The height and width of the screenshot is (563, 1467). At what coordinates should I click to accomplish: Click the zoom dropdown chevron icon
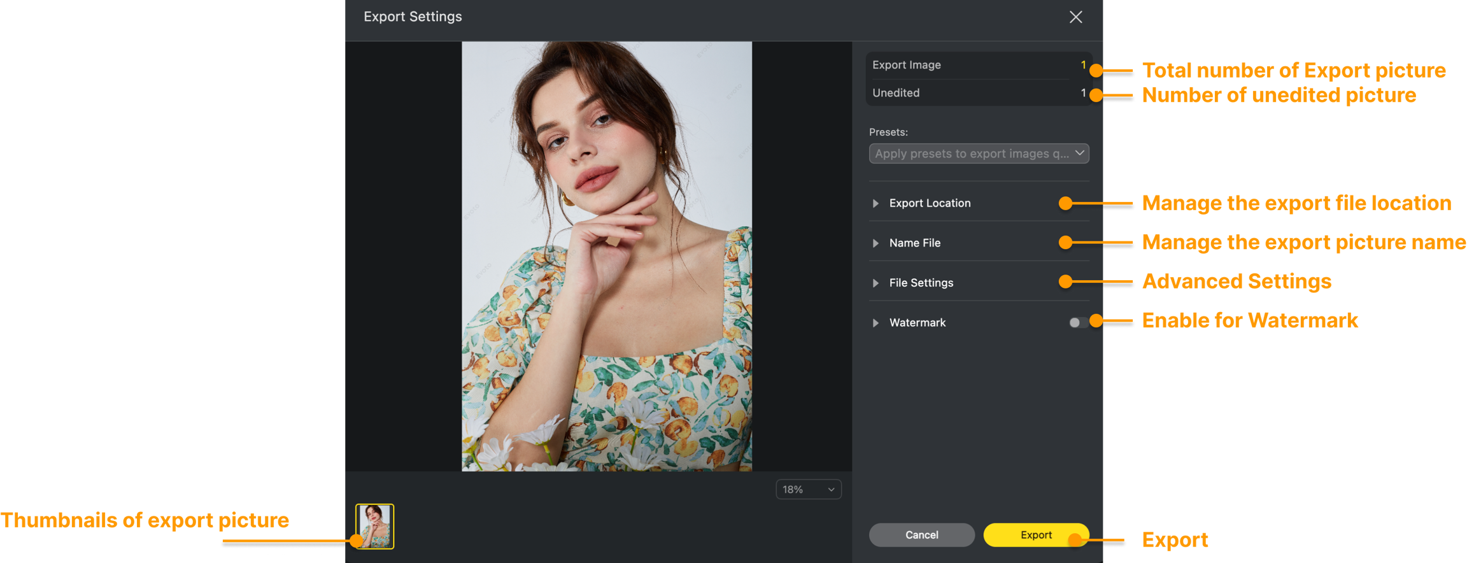click(831, 490)
